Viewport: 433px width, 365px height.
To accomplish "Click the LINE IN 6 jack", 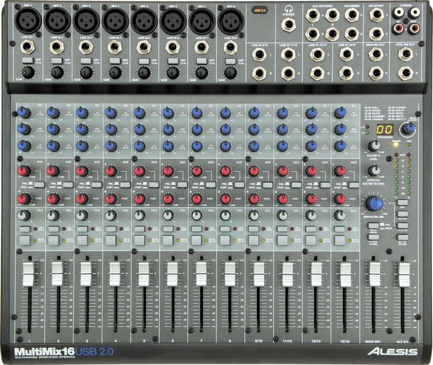I will point(173,47).
